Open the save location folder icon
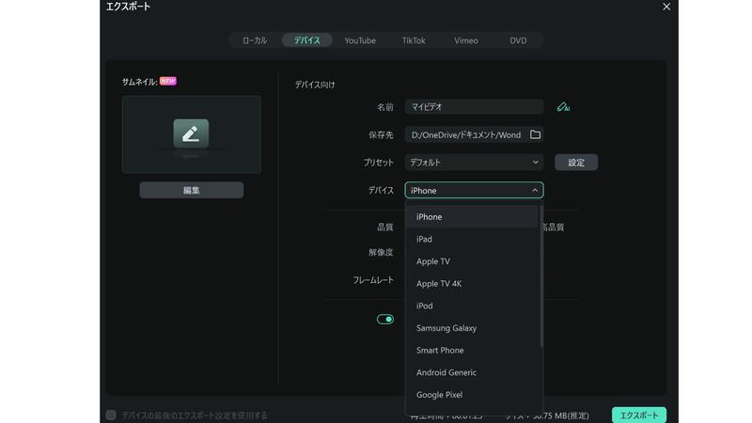Viewport: 752px width, 423px height. click(x=535, y=134)
